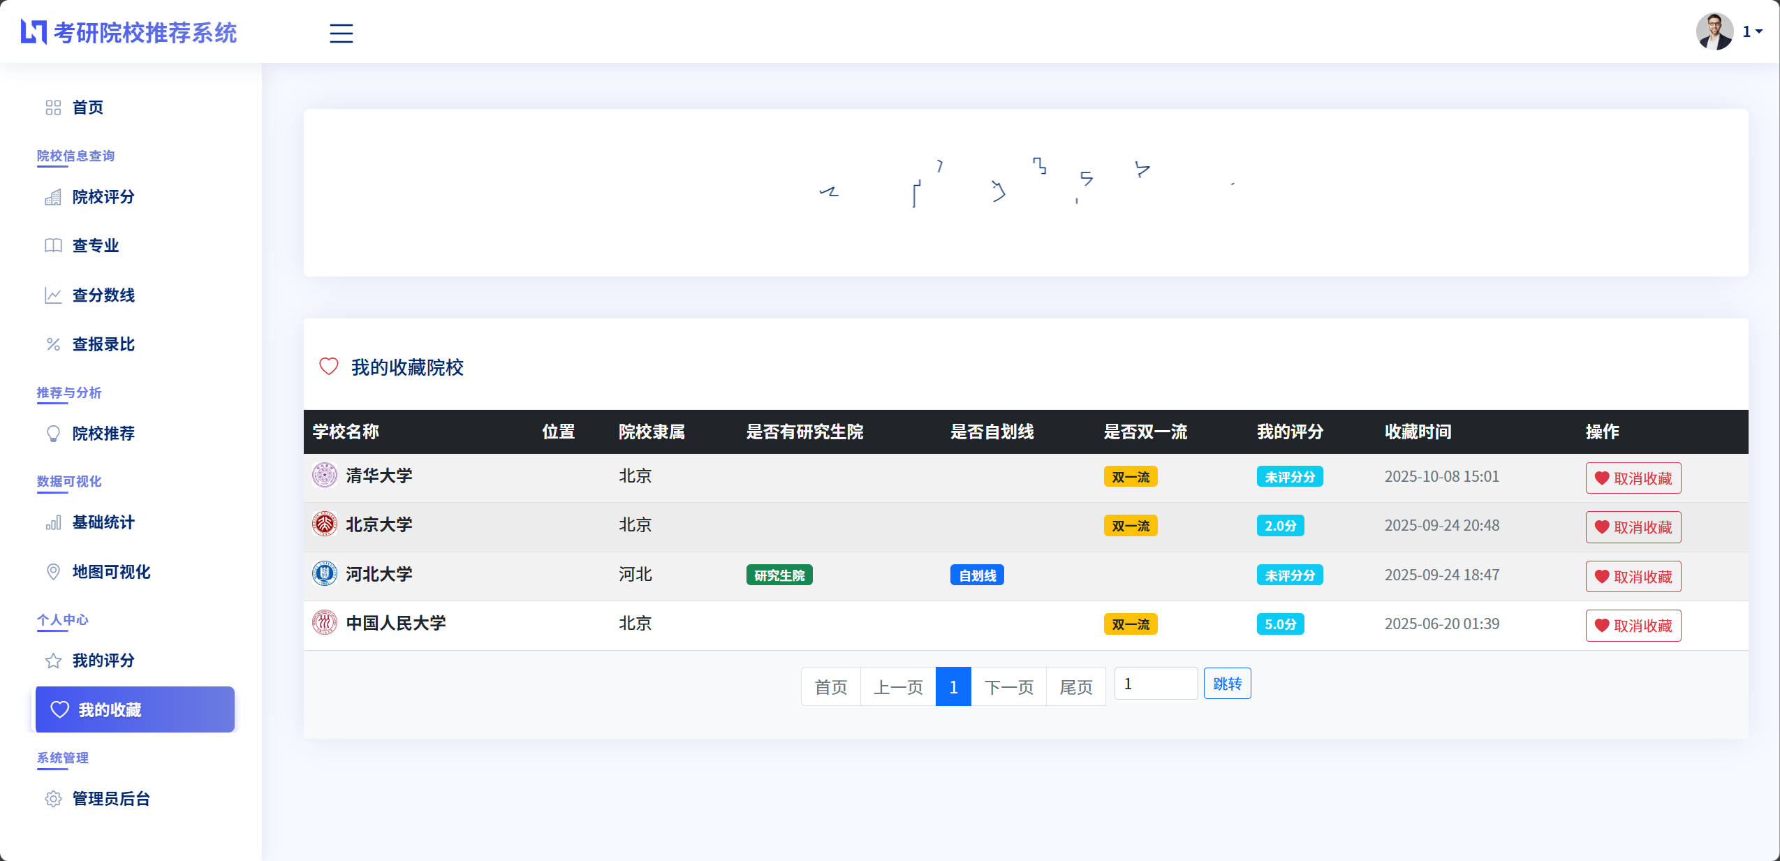The width and height of the screenshot is (1780, 861).
Task: Click the heart icon beside 我的收藏院校
Action: pyautogui.click(x=328, y=366)
